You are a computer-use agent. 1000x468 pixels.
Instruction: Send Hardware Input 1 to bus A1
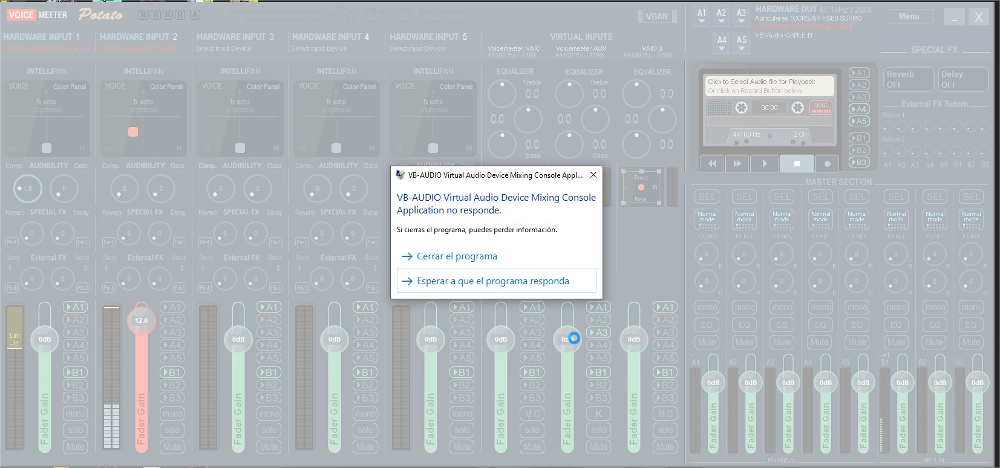click(x=76, y=307)
